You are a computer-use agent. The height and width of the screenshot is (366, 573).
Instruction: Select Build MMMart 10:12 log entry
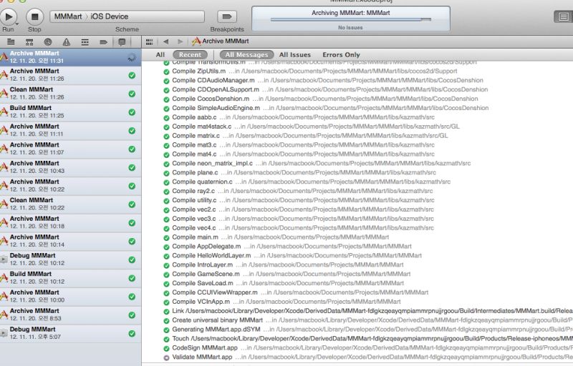(70, 278)
